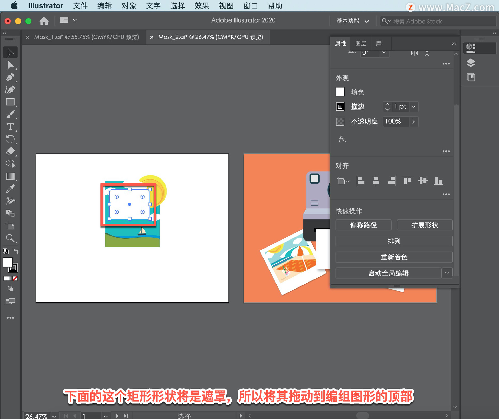499x419 pixels.
Task: Increase stroke weight with stepper
Action: (387, 104)
